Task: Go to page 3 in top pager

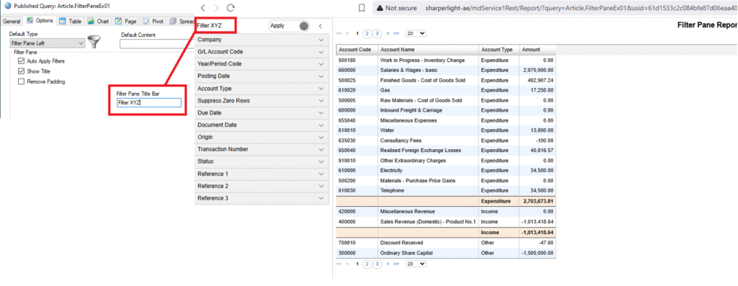Action: point(378,33)
